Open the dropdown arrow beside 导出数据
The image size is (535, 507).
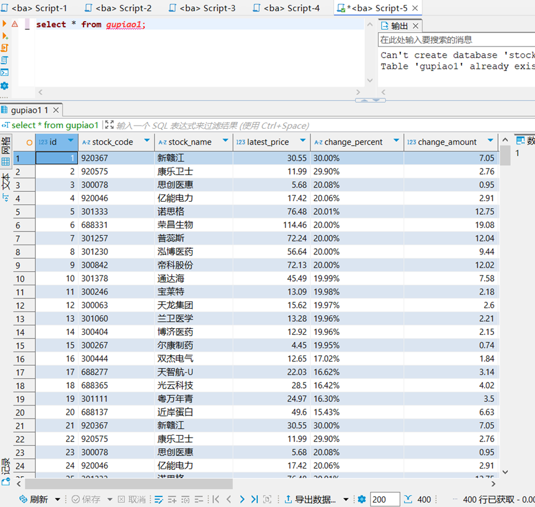[346, 500]
